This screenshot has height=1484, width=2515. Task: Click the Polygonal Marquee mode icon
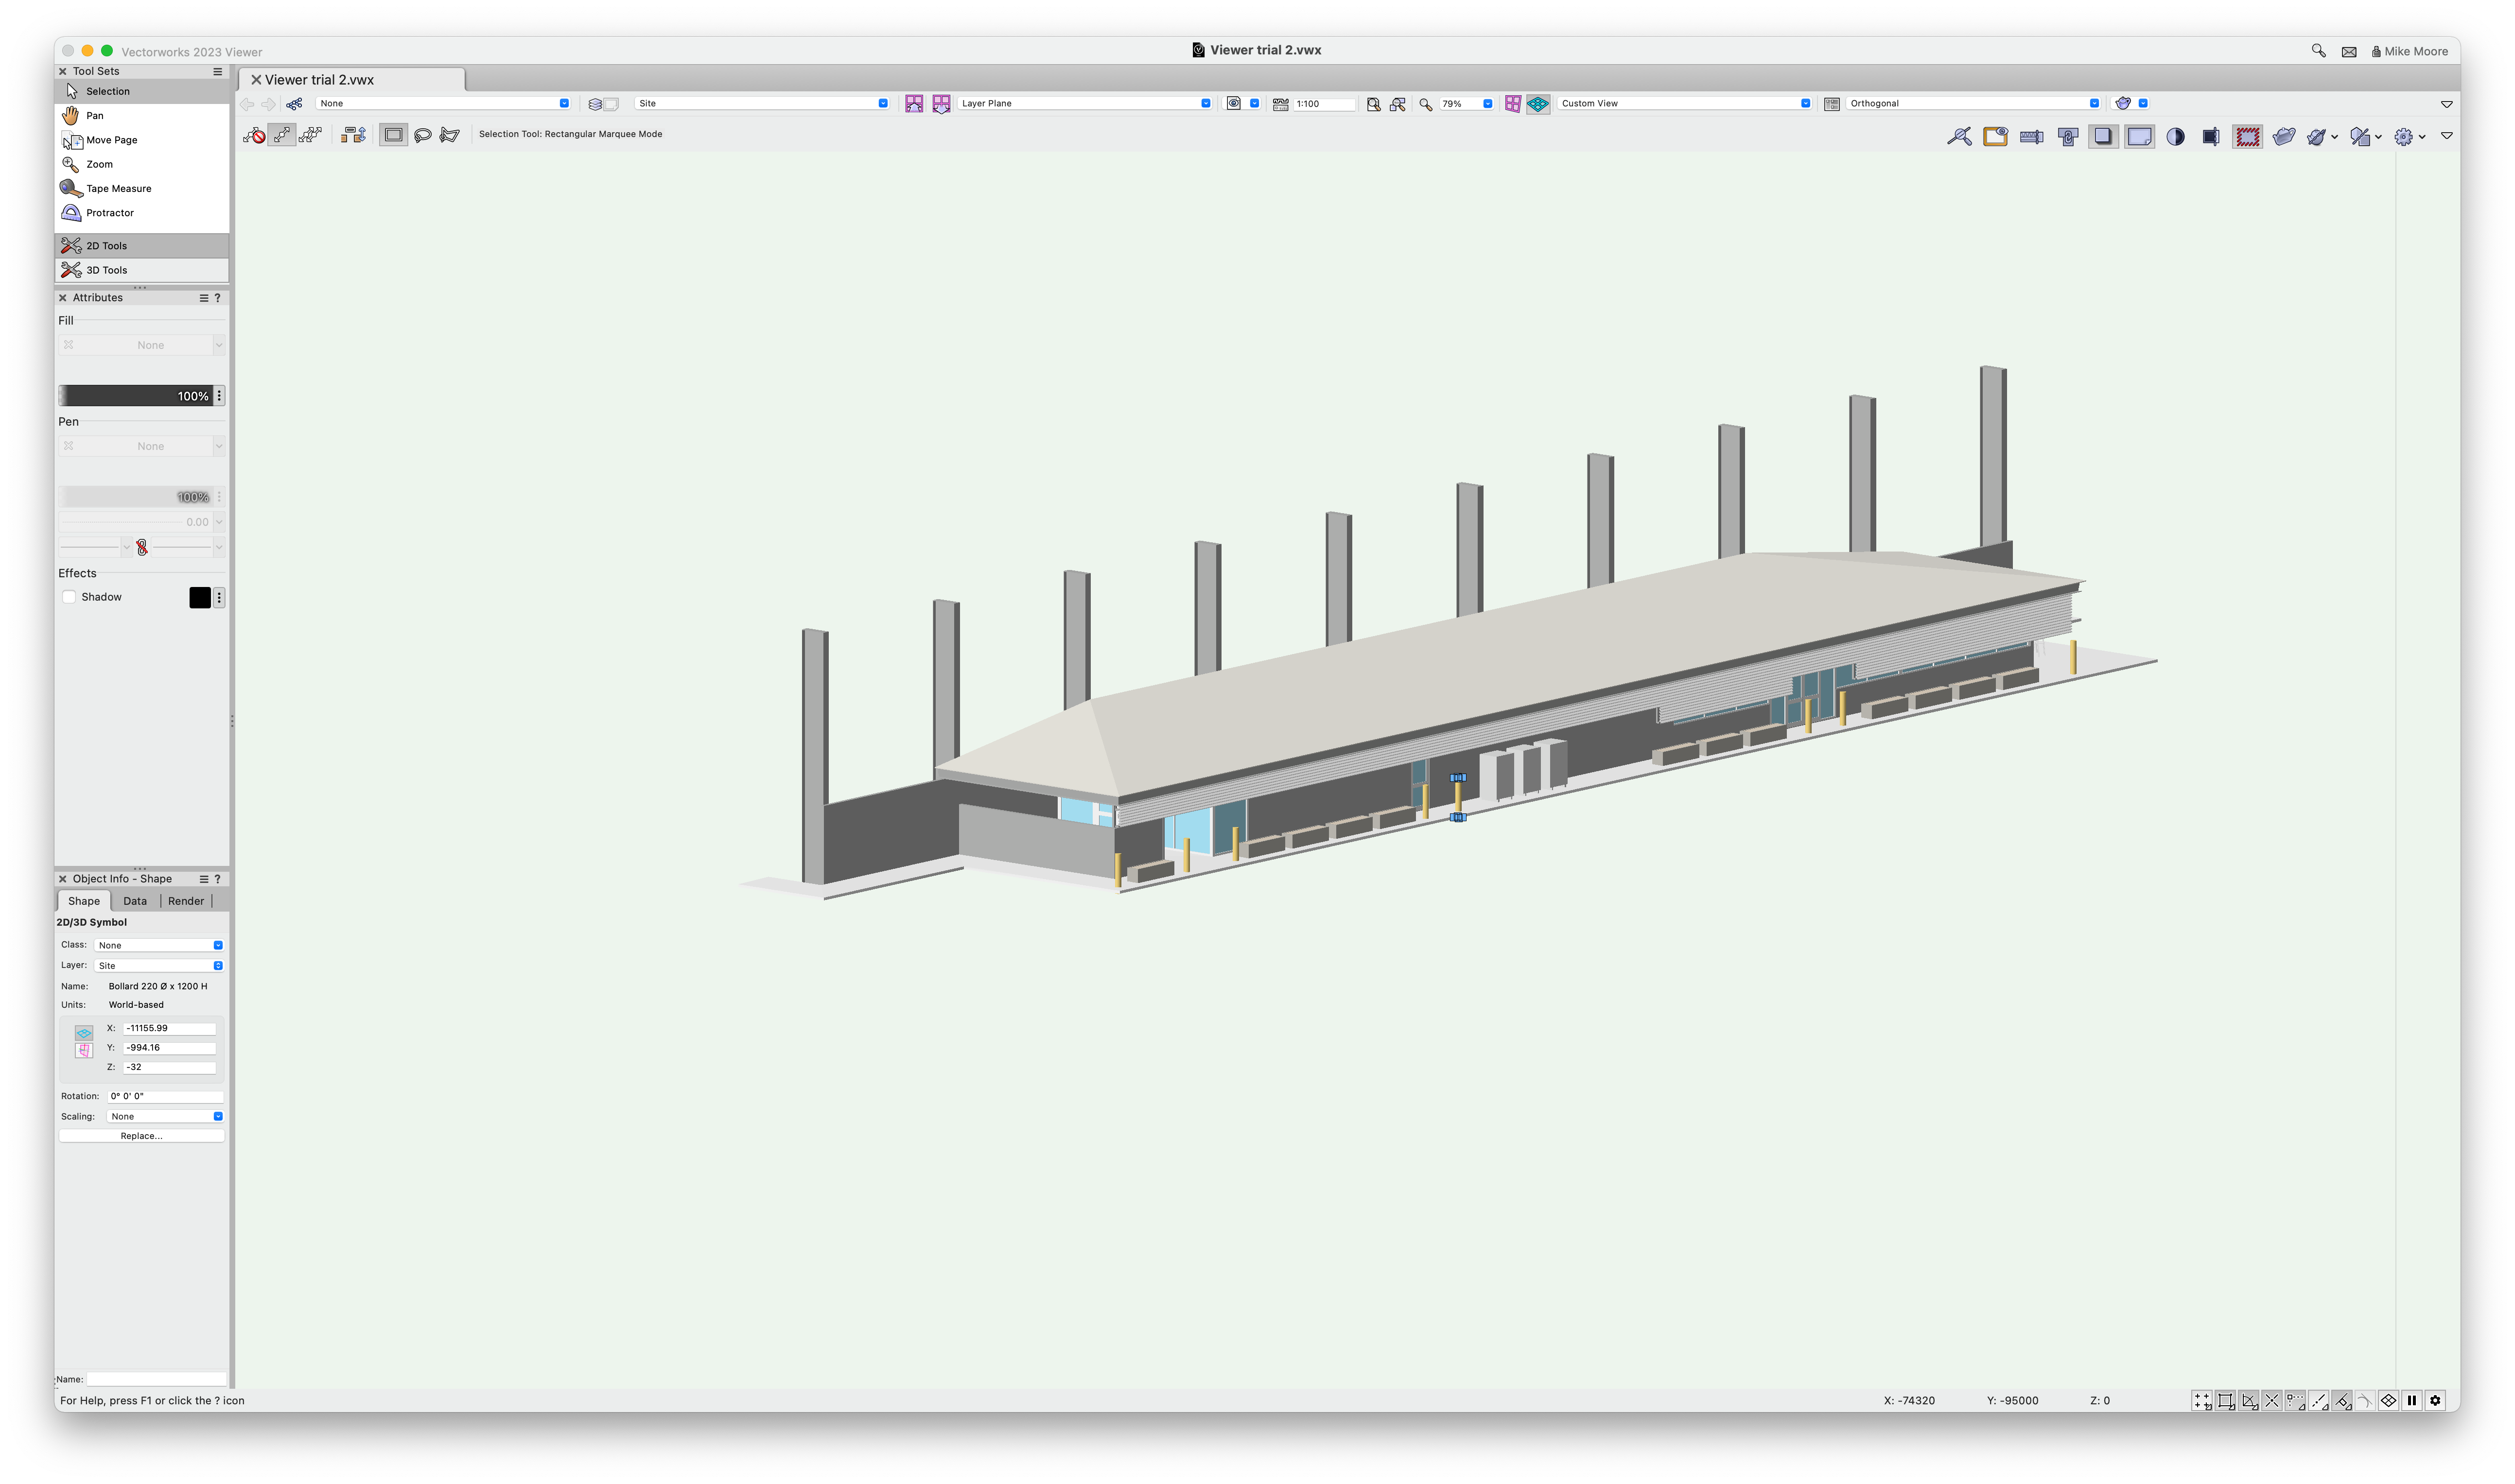coord(450,135)
